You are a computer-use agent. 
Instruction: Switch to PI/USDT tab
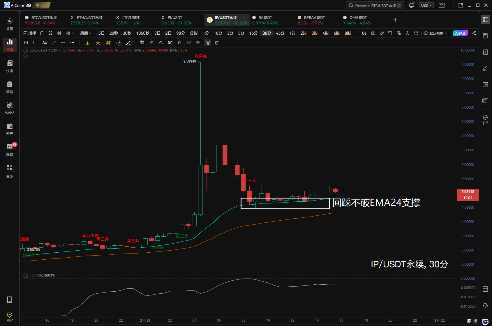[x=179, y=20]
